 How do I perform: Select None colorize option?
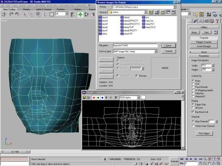click(193, 80)
